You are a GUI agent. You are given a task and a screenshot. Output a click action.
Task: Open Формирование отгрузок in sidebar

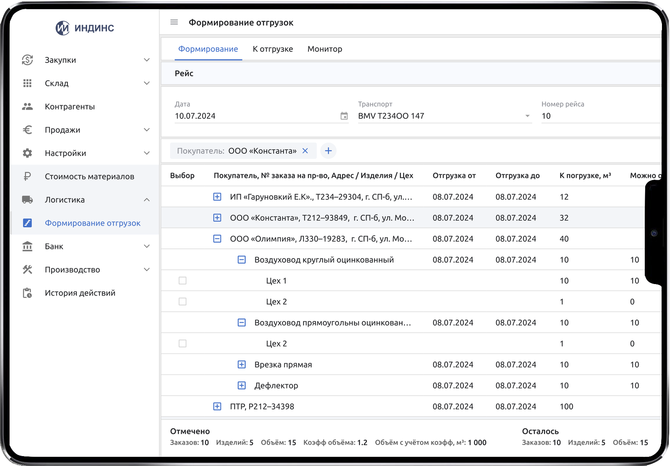tap(92, 223)
